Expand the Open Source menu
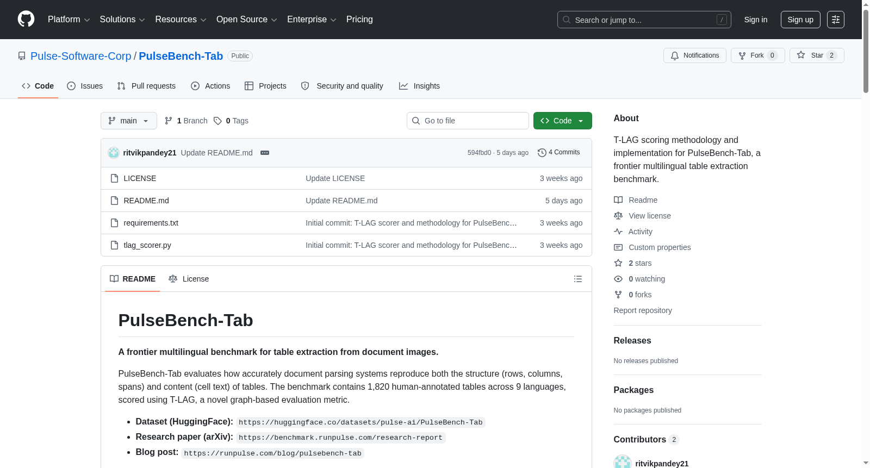The height and width of the screenshot is (468, 870). coord(247,20)
